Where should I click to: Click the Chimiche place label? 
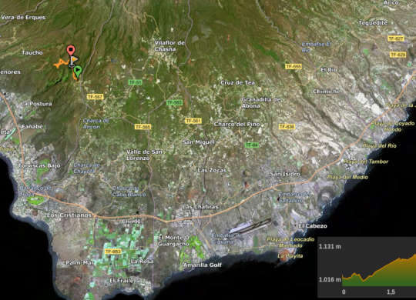327,92
